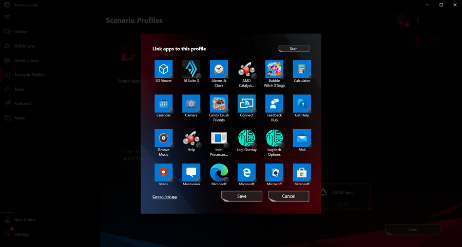This screenshot has width=462, height=247.
Task: Open Featured in the sidebar
Action: (23, 104)
